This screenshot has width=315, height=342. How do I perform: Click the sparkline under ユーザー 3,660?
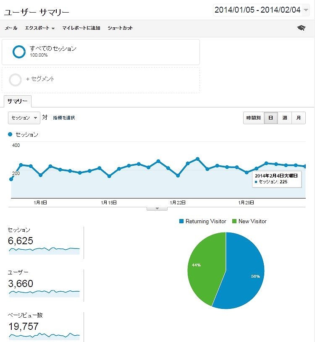click(x=44, y=293)
